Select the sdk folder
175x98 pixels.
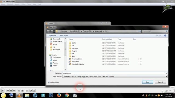73,53
